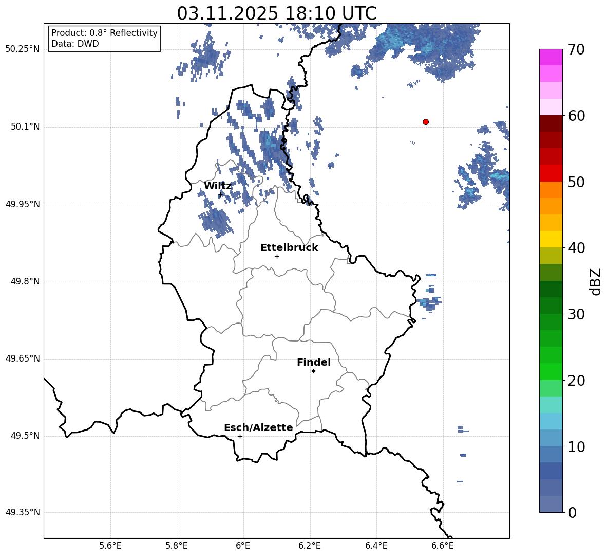Viewport: 608px width, 556px height.
Task: Click the 20 colorbar tick value
Action: (x=576, y=381)
